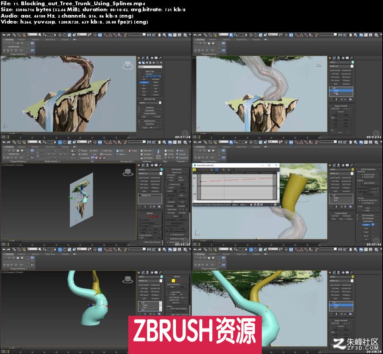383x354 pixels.
Task: Click X delete icon in Scale Deformation toolbar
Action: 234,170
